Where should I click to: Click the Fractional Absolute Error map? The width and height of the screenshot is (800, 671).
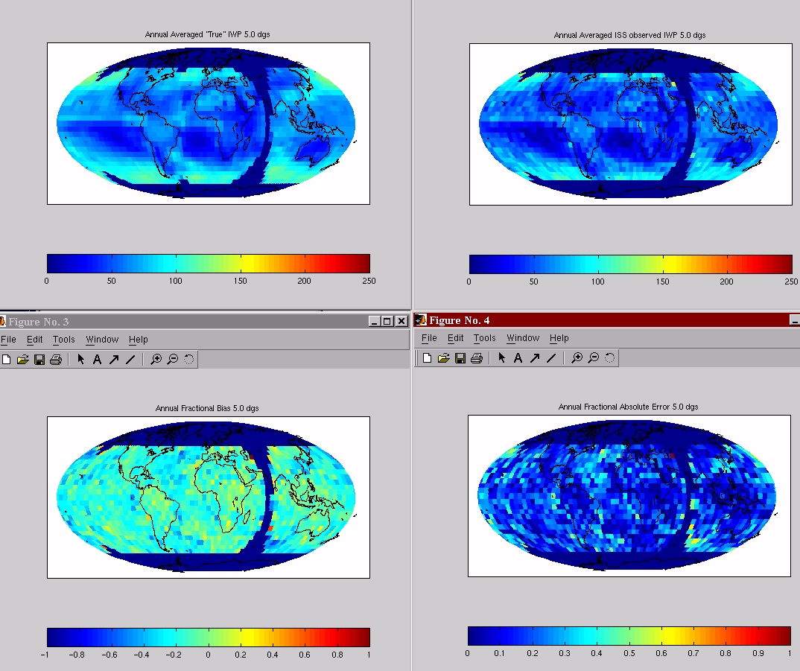tap(629, 496)
